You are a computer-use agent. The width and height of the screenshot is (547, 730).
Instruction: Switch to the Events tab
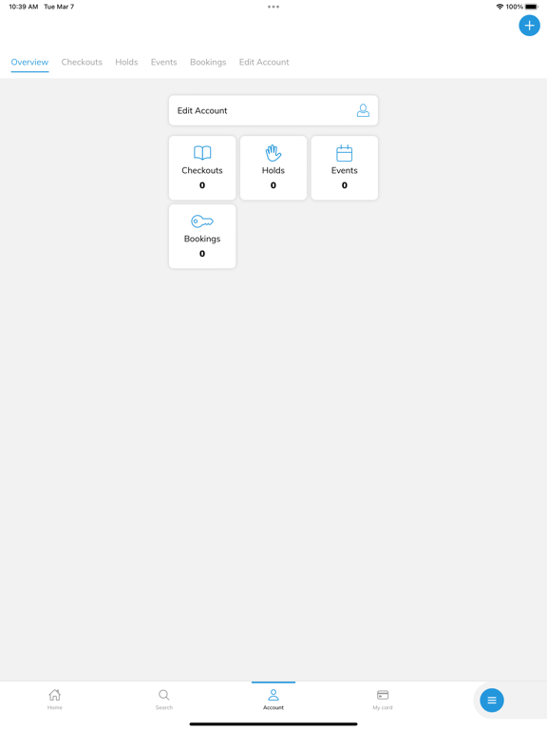pyautogui.click(x=163, y=62)
